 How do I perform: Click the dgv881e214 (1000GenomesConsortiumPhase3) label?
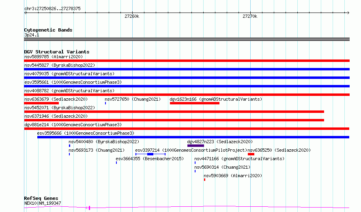(x=73, y=125)
